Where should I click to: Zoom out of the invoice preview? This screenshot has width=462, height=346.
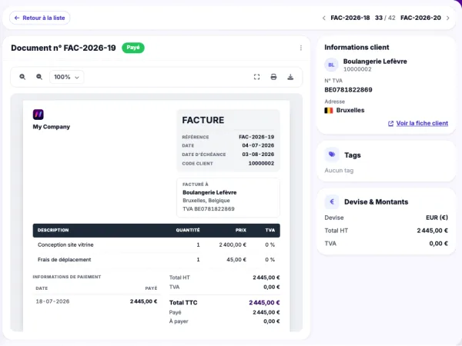click(x=39, y=77)
